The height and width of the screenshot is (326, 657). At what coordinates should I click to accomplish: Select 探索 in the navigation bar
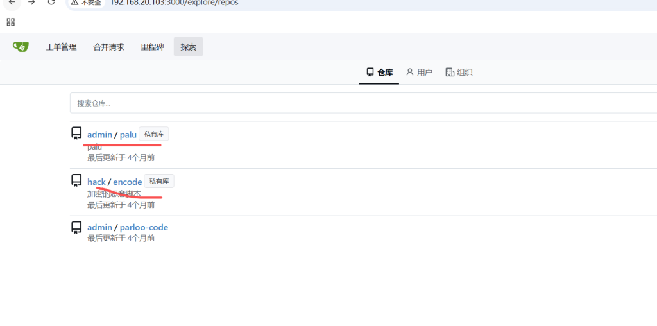tap(188, 47)
